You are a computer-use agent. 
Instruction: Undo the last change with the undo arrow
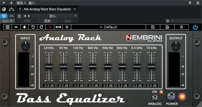(33, 27)
